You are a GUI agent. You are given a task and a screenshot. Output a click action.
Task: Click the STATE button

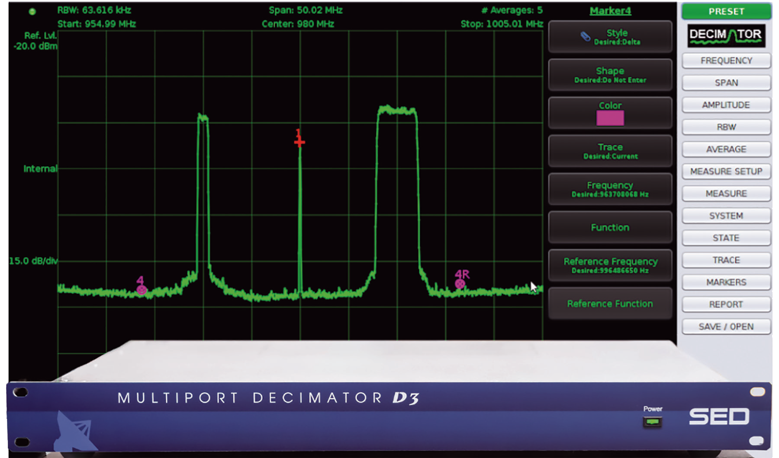coord(726,238)
